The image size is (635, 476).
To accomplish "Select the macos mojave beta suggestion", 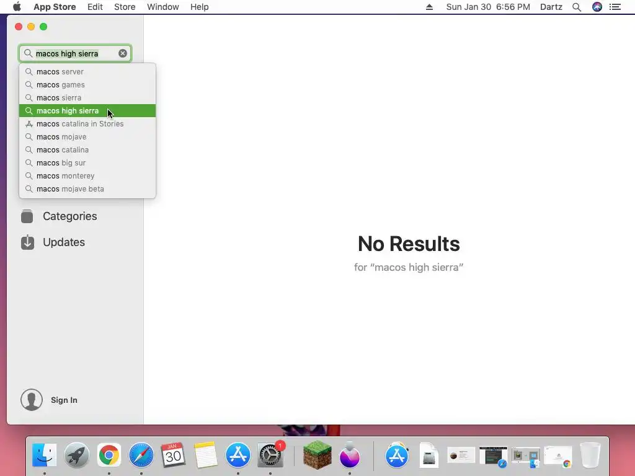I will tap(87, 188).
